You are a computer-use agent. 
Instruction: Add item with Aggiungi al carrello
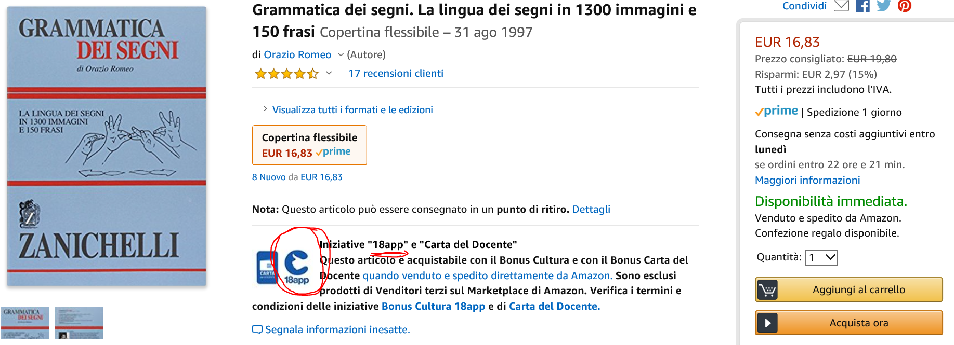848,289
